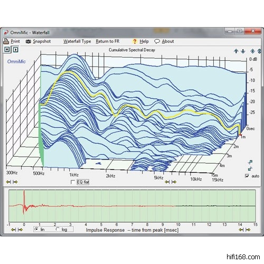
Task: Close the OmniMic Waterfall window
Action: [x=253, y=31]
